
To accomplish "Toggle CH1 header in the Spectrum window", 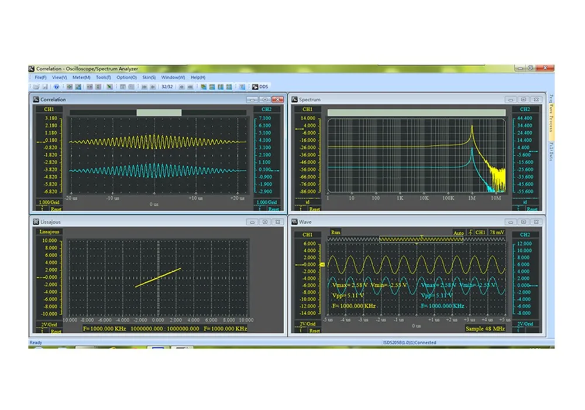I will [x=307, y=110].
